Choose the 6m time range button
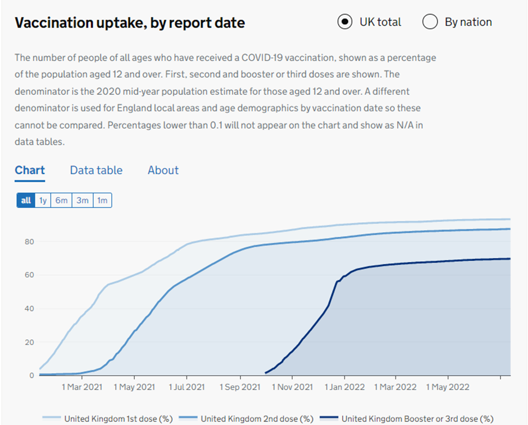This screenshot has height=425, width=528. (62, 200)
